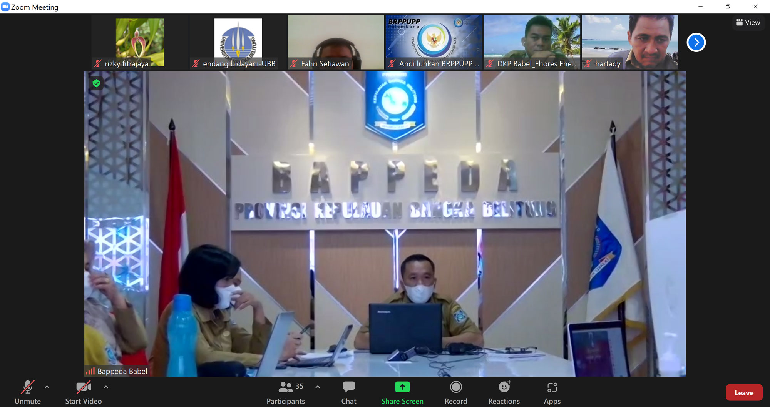770x407 pixels.
Task: Open the Reactions menu
Action: click(x=504, y=392)
